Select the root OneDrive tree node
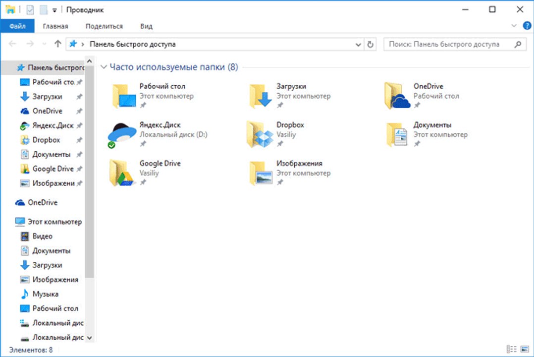The width and height of the screenshot is (534, 357). (37, 202)
